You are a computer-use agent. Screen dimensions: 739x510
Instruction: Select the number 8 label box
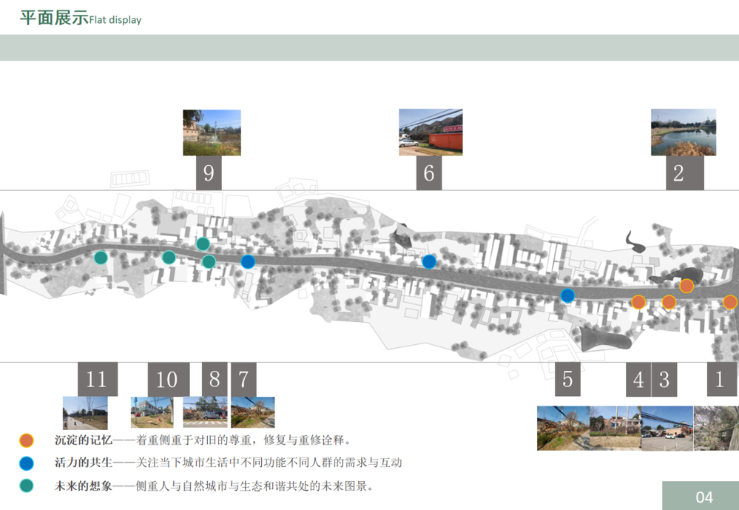tap(215, 379)
